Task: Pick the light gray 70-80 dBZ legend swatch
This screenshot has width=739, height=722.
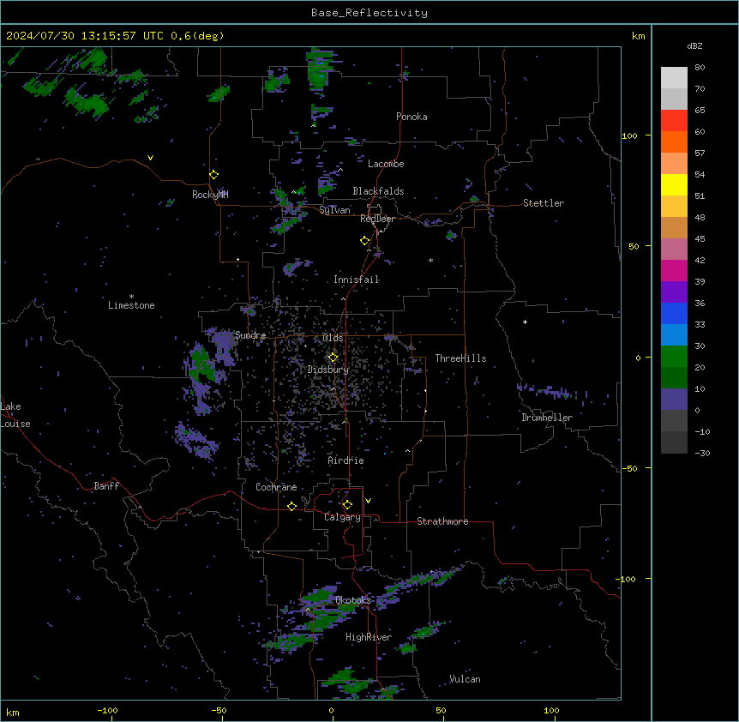Action: point(674,77)
